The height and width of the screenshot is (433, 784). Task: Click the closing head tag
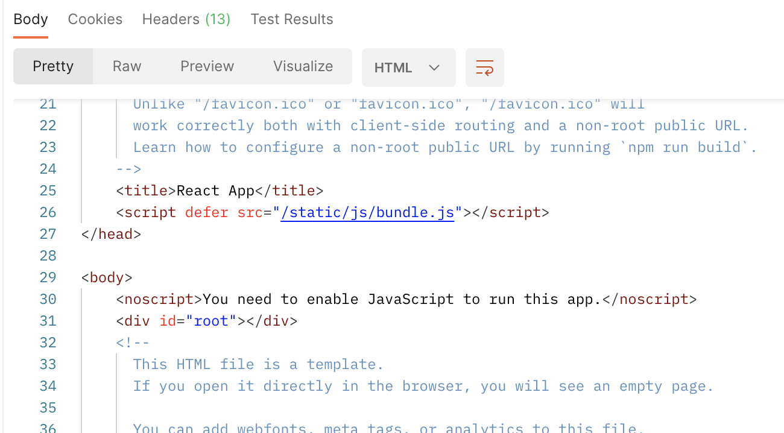coord(111,234)
